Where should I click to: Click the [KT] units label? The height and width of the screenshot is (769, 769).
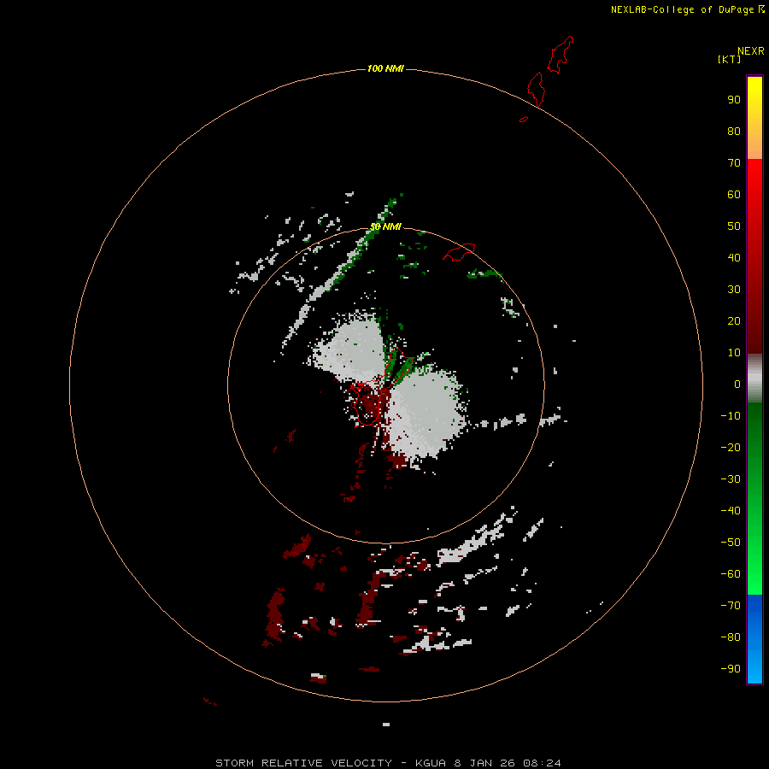[730, 59]
